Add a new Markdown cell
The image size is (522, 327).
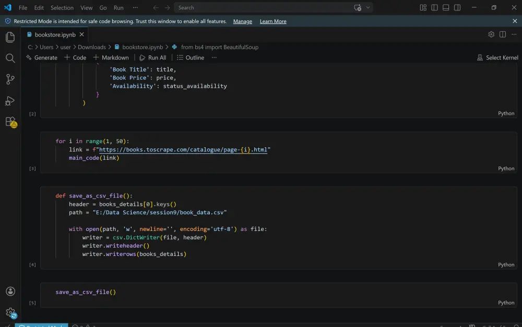(x=111, y=57)
